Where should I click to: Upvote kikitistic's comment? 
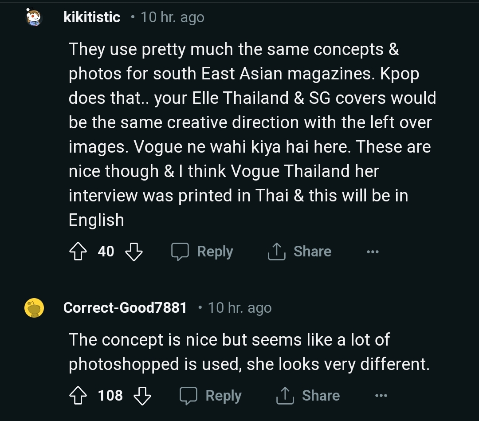click(79, 252)
